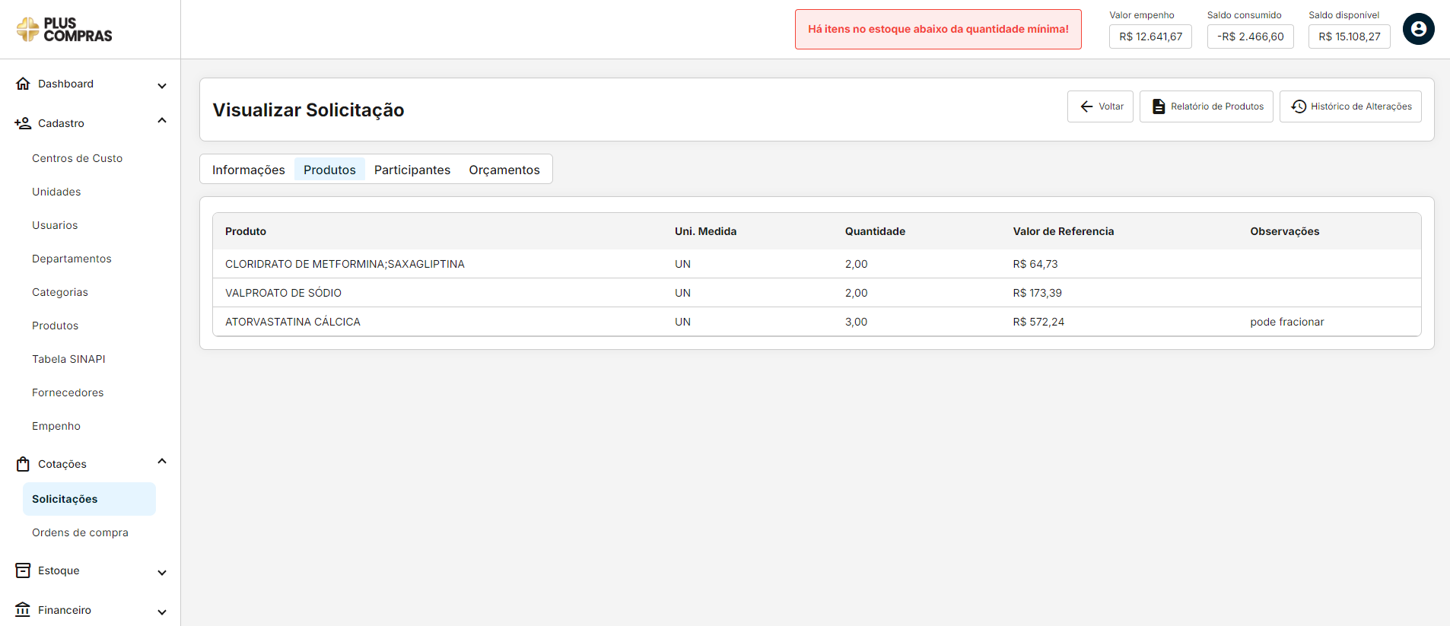The height and width of the screenshot is (626, 1450).
Task: Click the Plus Compras logo
Action: click(65, 30)
